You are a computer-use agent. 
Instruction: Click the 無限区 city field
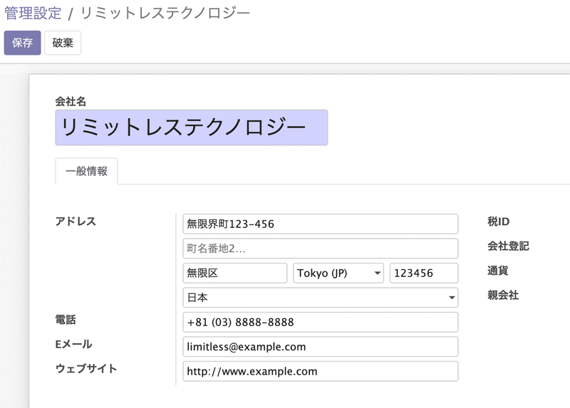[x=235, y=273]
